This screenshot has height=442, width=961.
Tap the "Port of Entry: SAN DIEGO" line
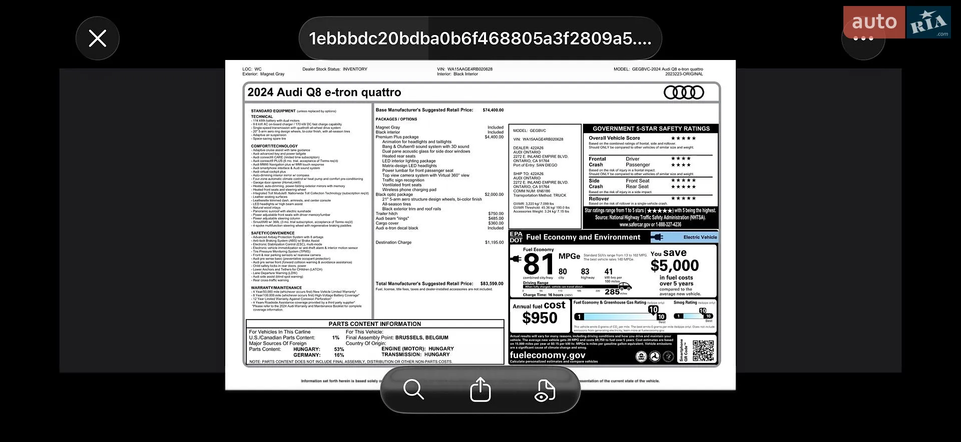[x=535, y=165]
